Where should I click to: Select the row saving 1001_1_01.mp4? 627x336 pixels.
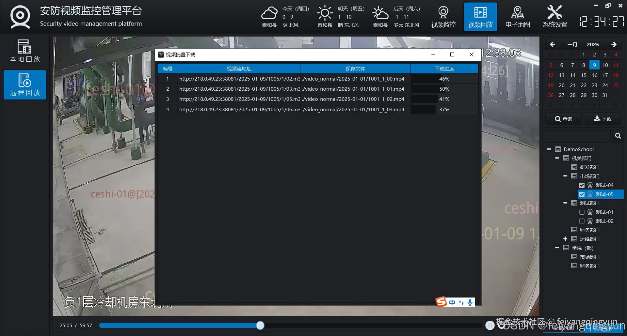click(318, 89)
